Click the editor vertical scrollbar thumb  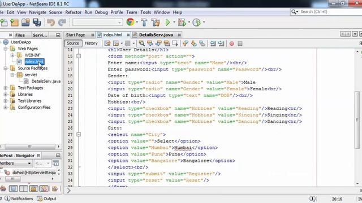[357, 120]
